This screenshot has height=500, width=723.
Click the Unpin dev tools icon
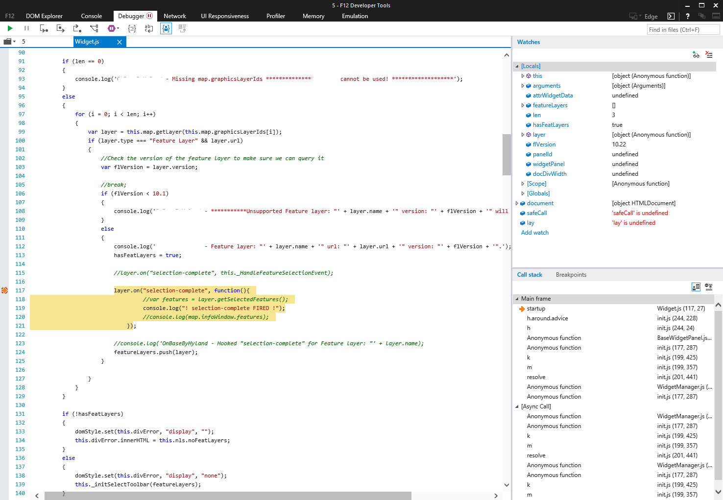[716, 16]
